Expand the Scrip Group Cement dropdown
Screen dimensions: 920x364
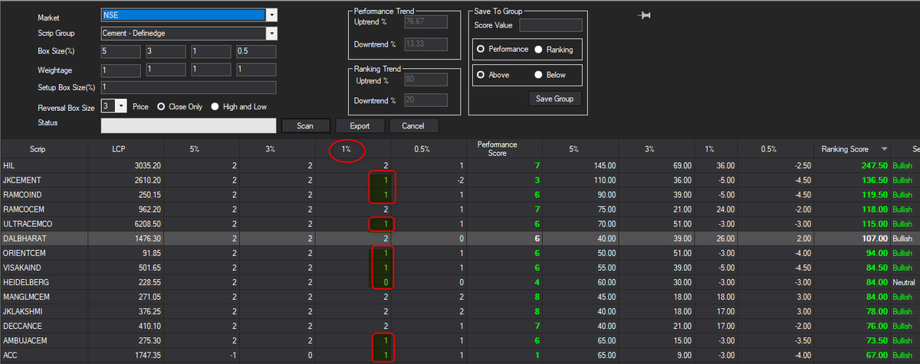click(x=272, y=33)
